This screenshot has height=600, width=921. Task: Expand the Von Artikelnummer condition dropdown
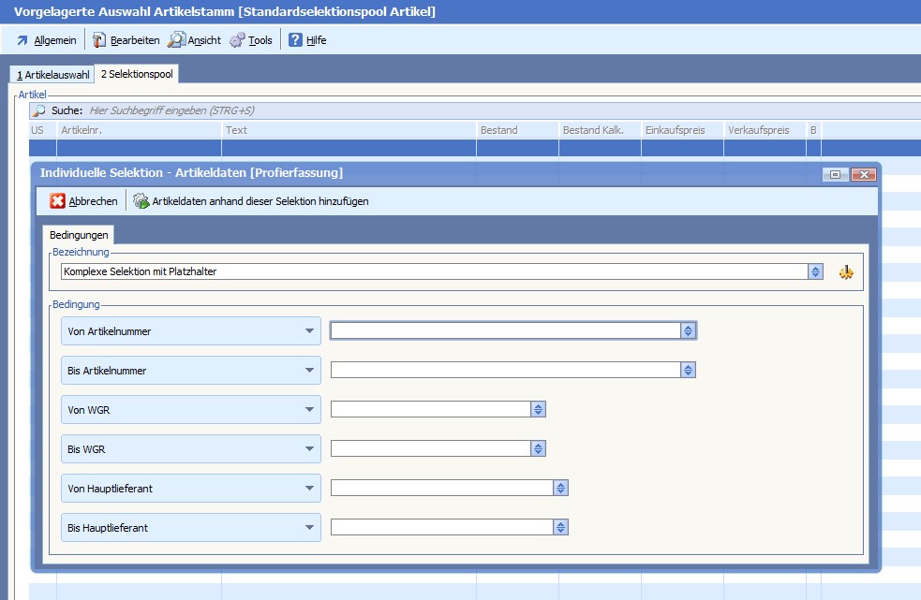309,331
